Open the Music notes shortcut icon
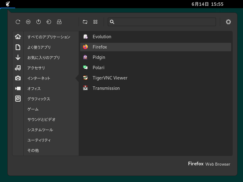The image size is (243, 182). point(18,68)
